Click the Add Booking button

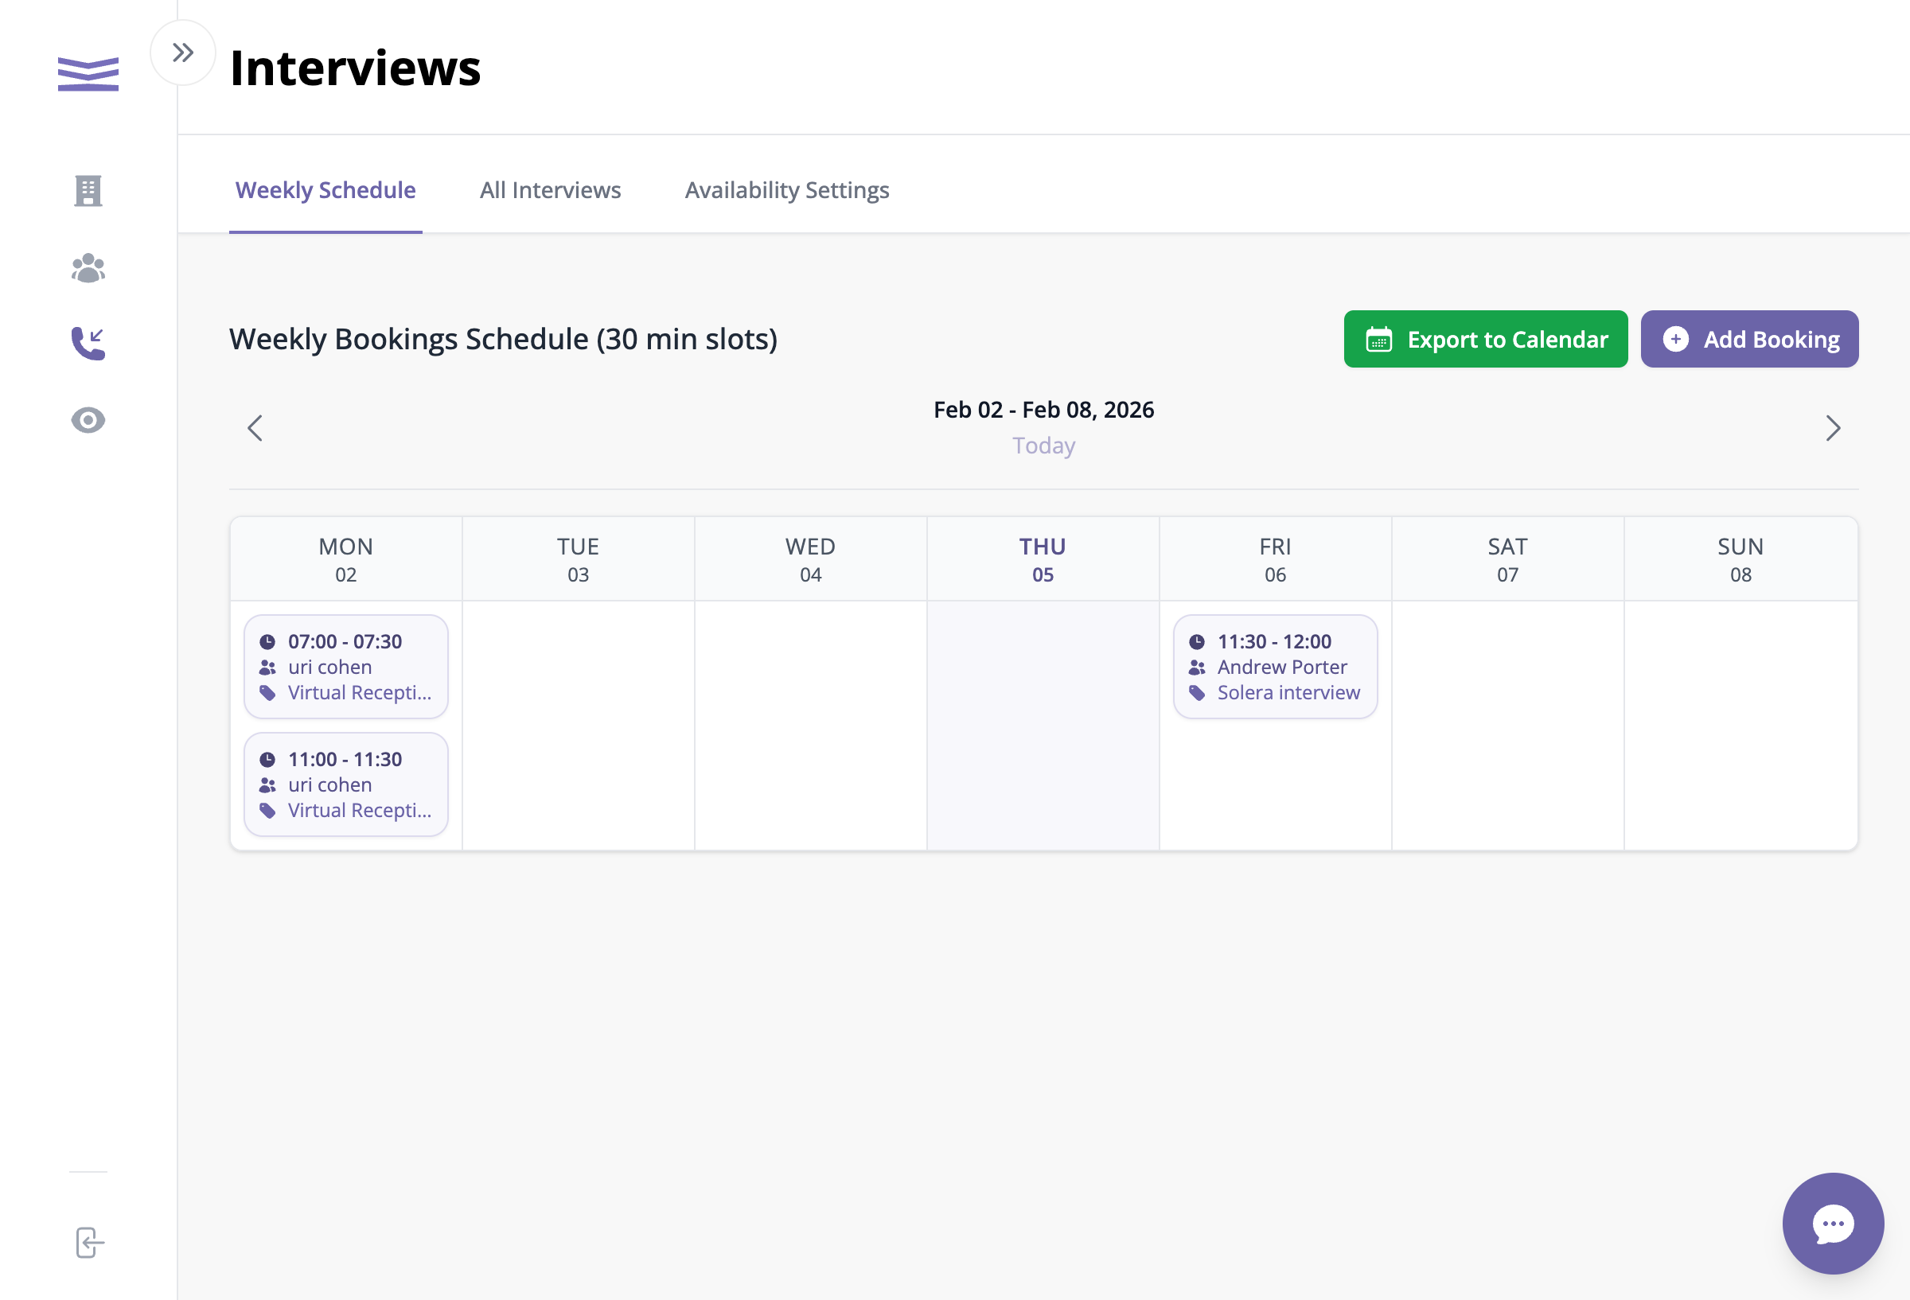coord(1749,339)
